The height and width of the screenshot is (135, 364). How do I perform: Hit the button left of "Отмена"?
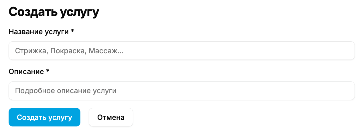tap(44, 117)
